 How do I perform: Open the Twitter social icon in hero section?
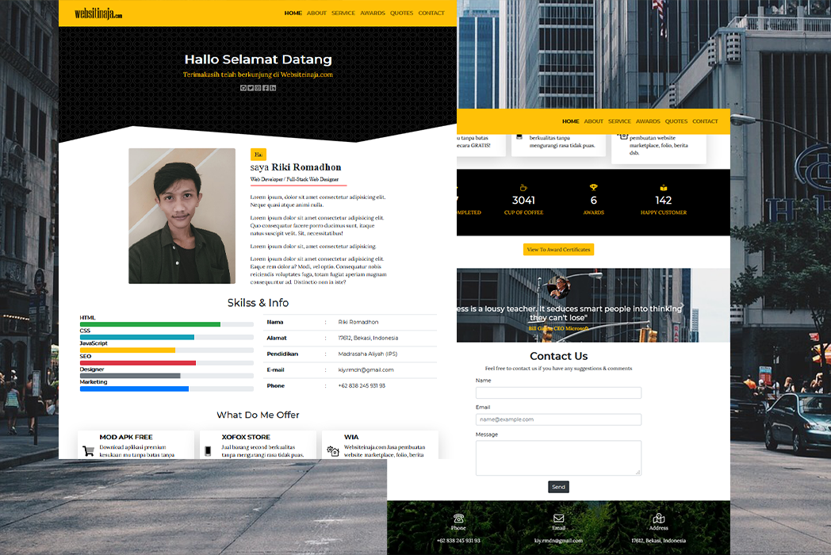coord(251,88)
